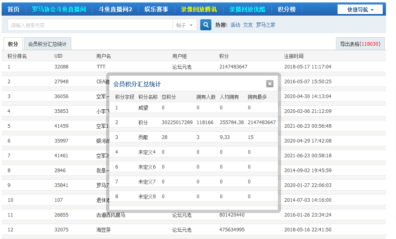The image size is (396, 239).
Task: Open 录像回放腾讯 nav item
Action: tap(199, 9)
